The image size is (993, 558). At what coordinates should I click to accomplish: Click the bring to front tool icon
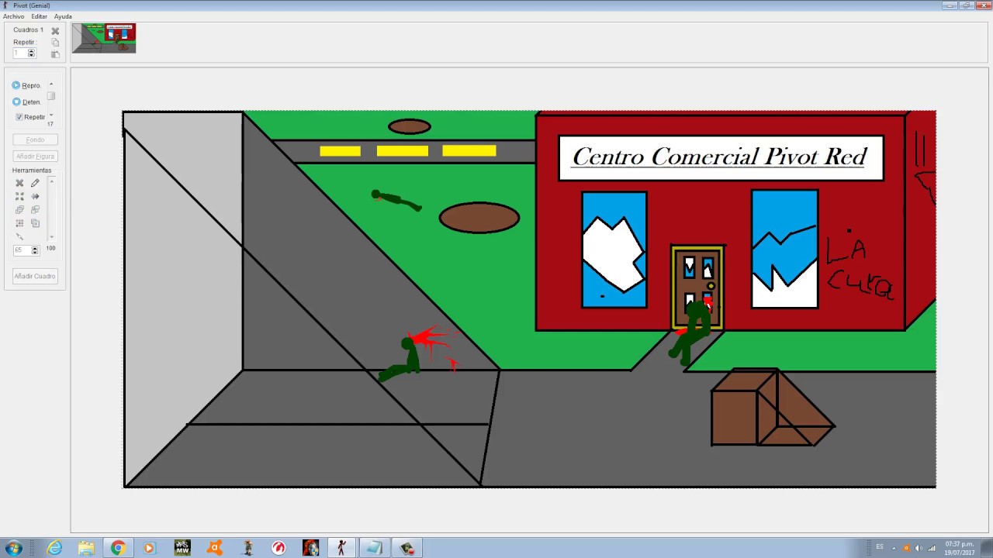click(x=19, y=210)
